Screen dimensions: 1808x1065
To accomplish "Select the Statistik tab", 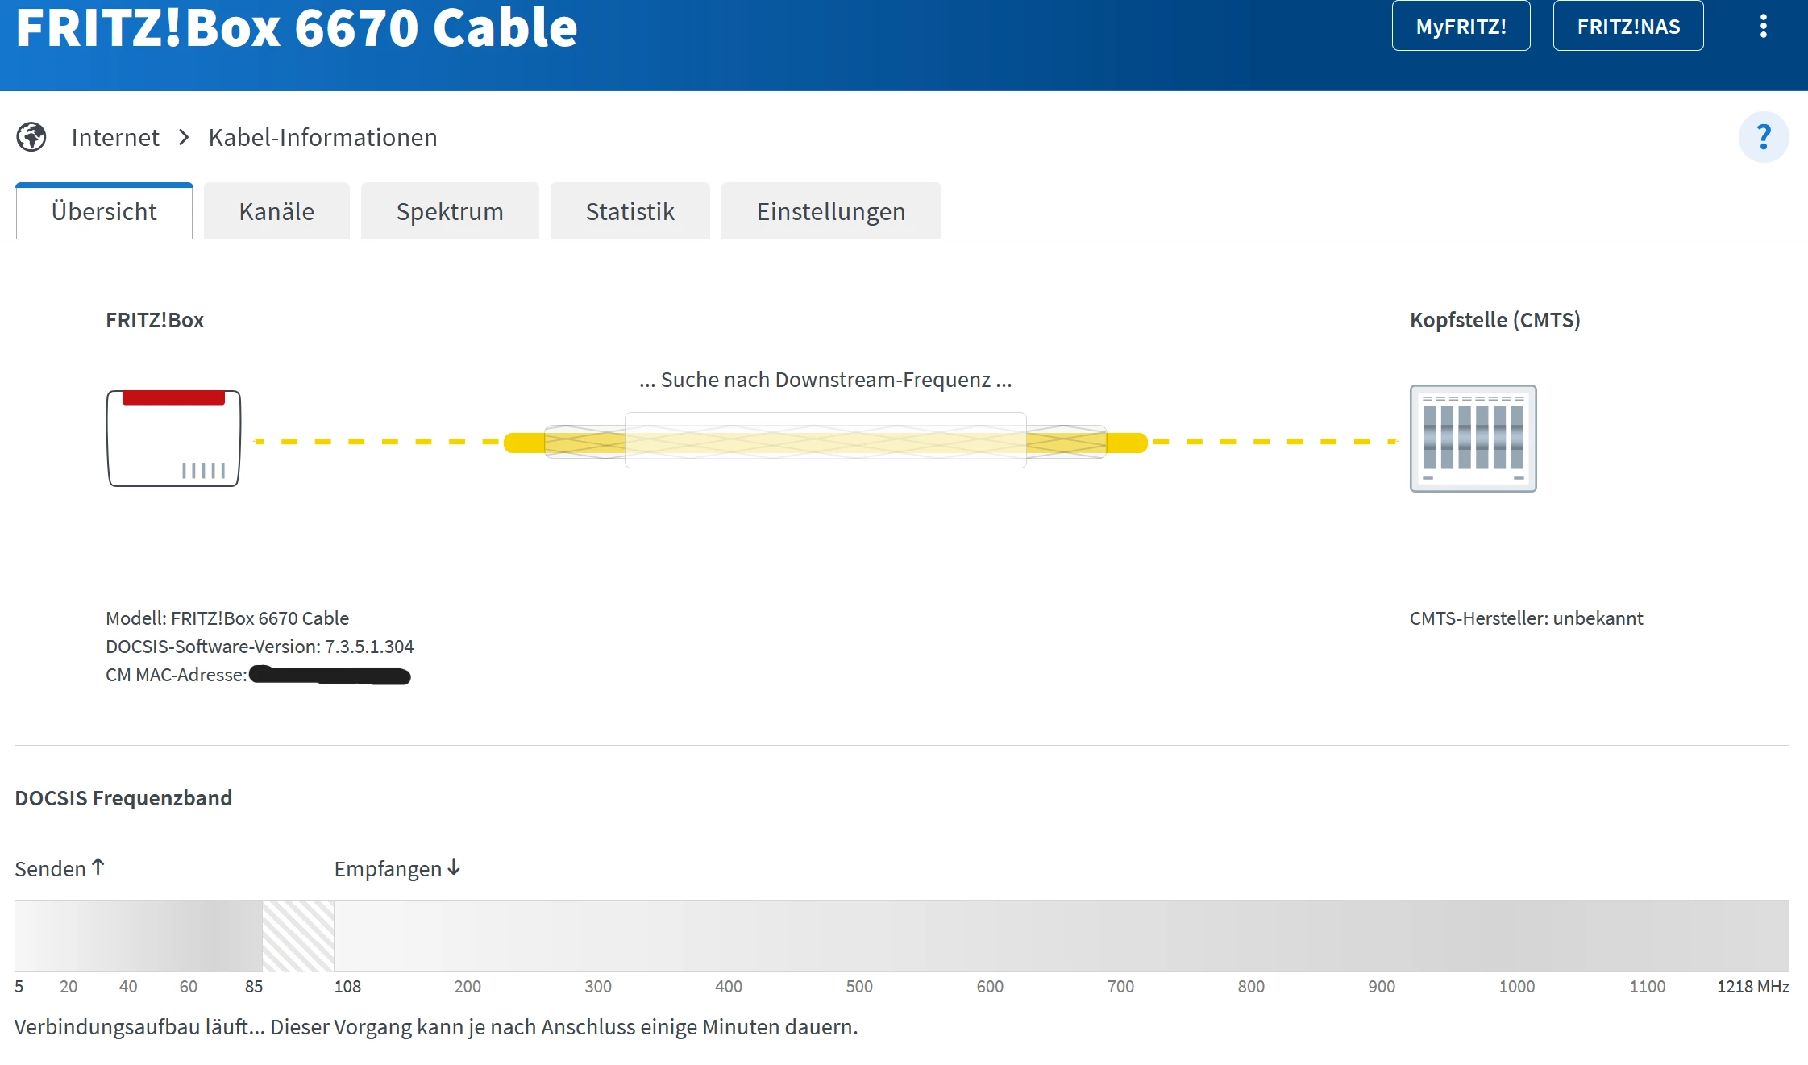I will 630,211.
